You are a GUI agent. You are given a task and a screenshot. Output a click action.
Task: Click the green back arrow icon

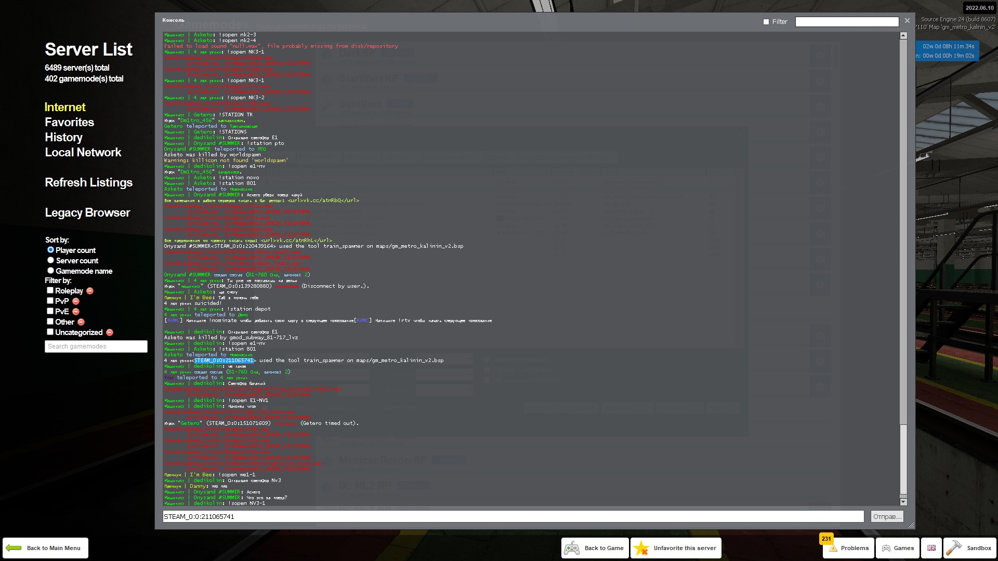14,548
